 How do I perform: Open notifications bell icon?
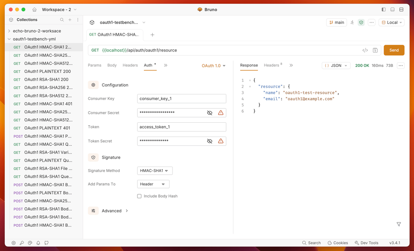point(38,243)
